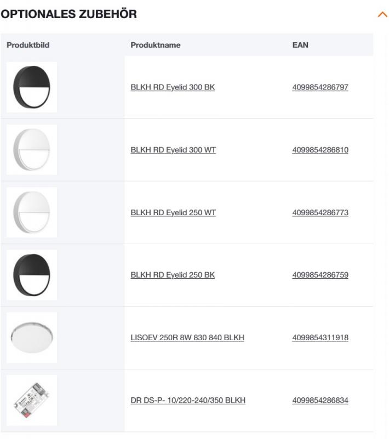The height and width of the screenshot is (439, 389).
Task: Click the black Eyelid 300 BK product image
Action: pyautogui.click(x=33, y=86)
